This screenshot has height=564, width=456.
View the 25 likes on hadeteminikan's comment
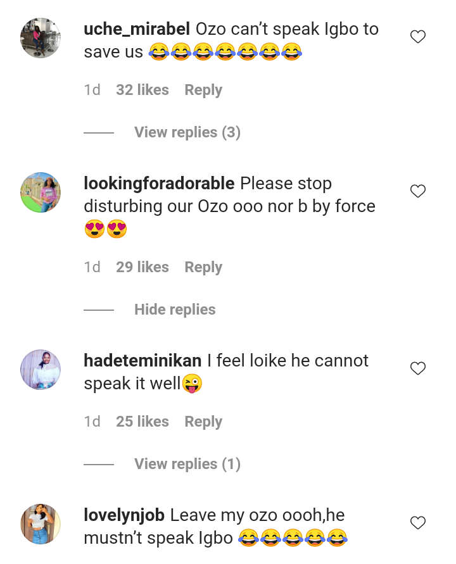pyautogui.click(x=142, y=422)
